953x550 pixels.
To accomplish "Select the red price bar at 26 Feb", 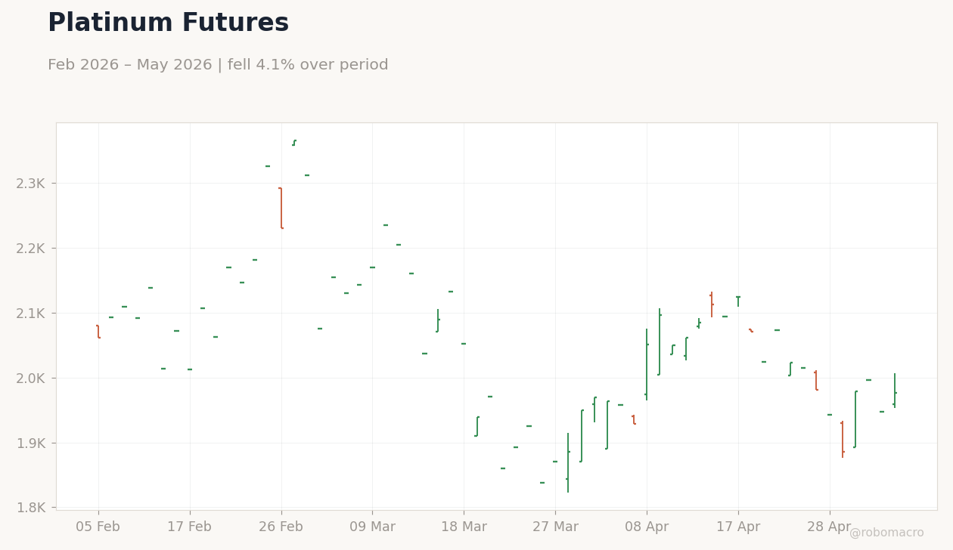I will point(281,208).
